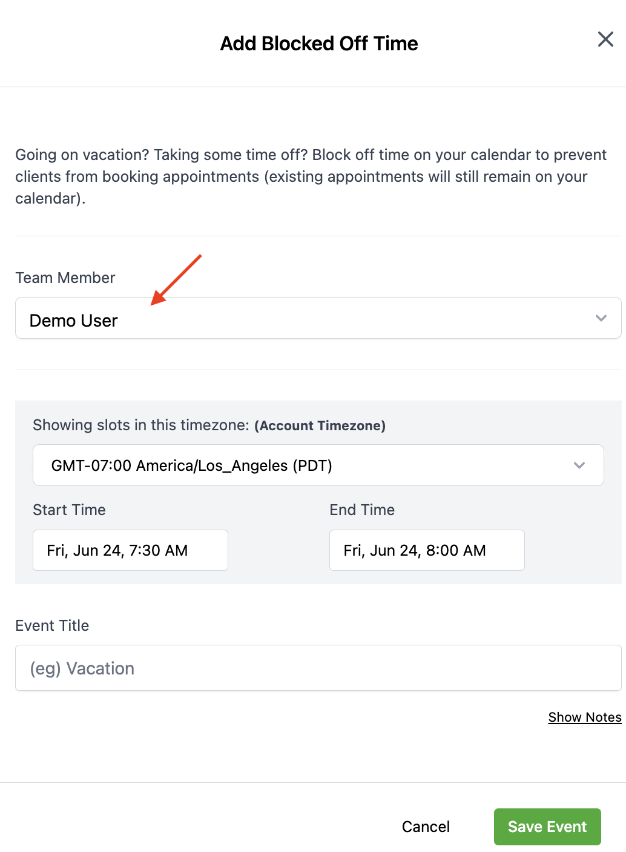Click the Cancel button
Viewport: 626px width, 852px height.
click(x=426, y=827)
